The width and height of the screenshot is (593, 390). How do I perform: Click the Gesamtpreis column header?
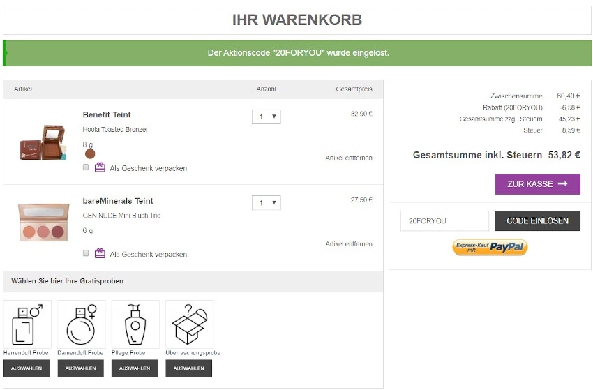tap(354, 89)
